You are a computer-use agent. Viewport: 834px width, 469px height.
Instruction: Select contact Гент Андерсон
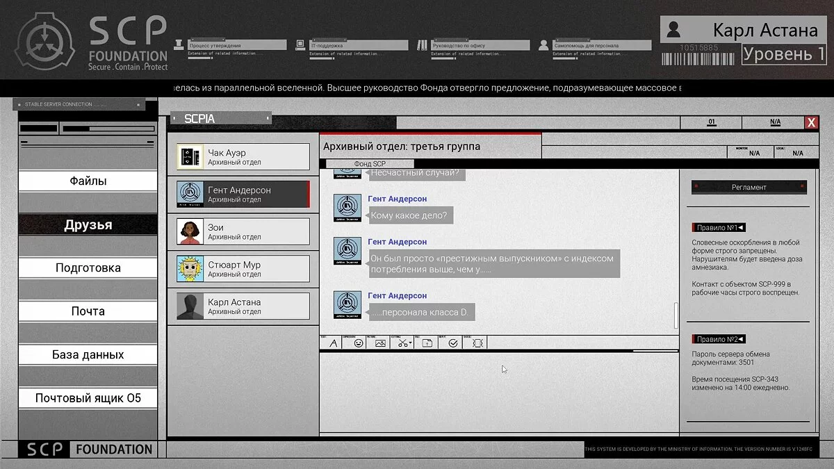(243, 195)
